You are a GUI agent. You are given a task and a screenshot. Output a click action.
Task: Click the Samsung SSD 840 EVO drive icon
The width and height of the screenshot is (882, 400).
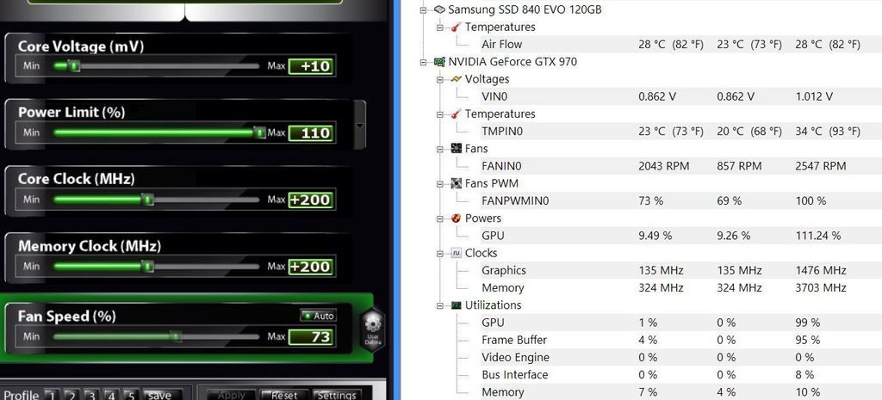click(440, 9)
